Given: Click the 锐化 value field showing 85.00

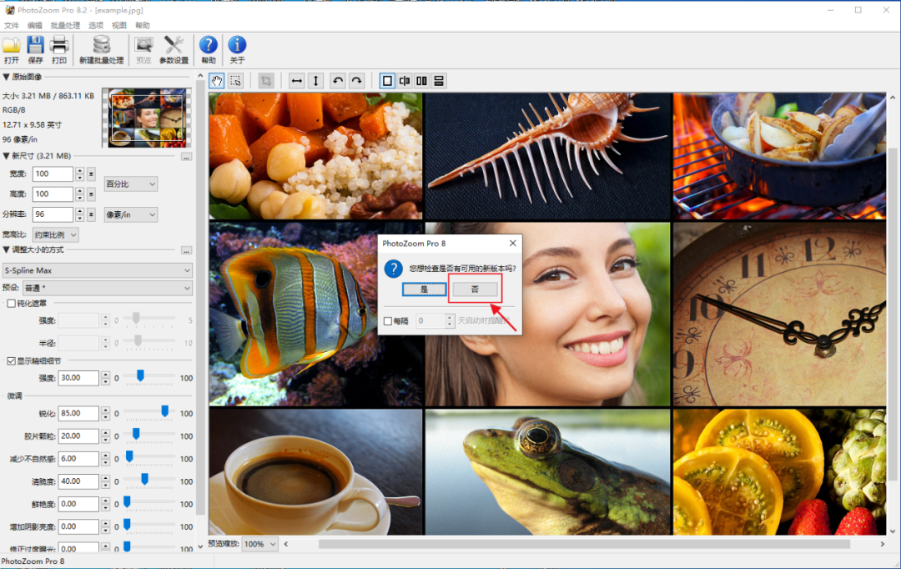Looking at the screenshot, I should 78,413.
